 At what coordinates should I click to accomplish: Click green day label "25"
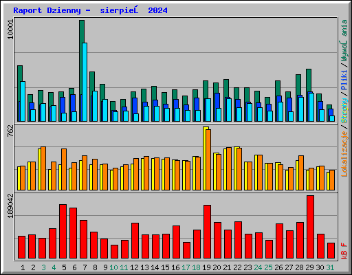268,267
